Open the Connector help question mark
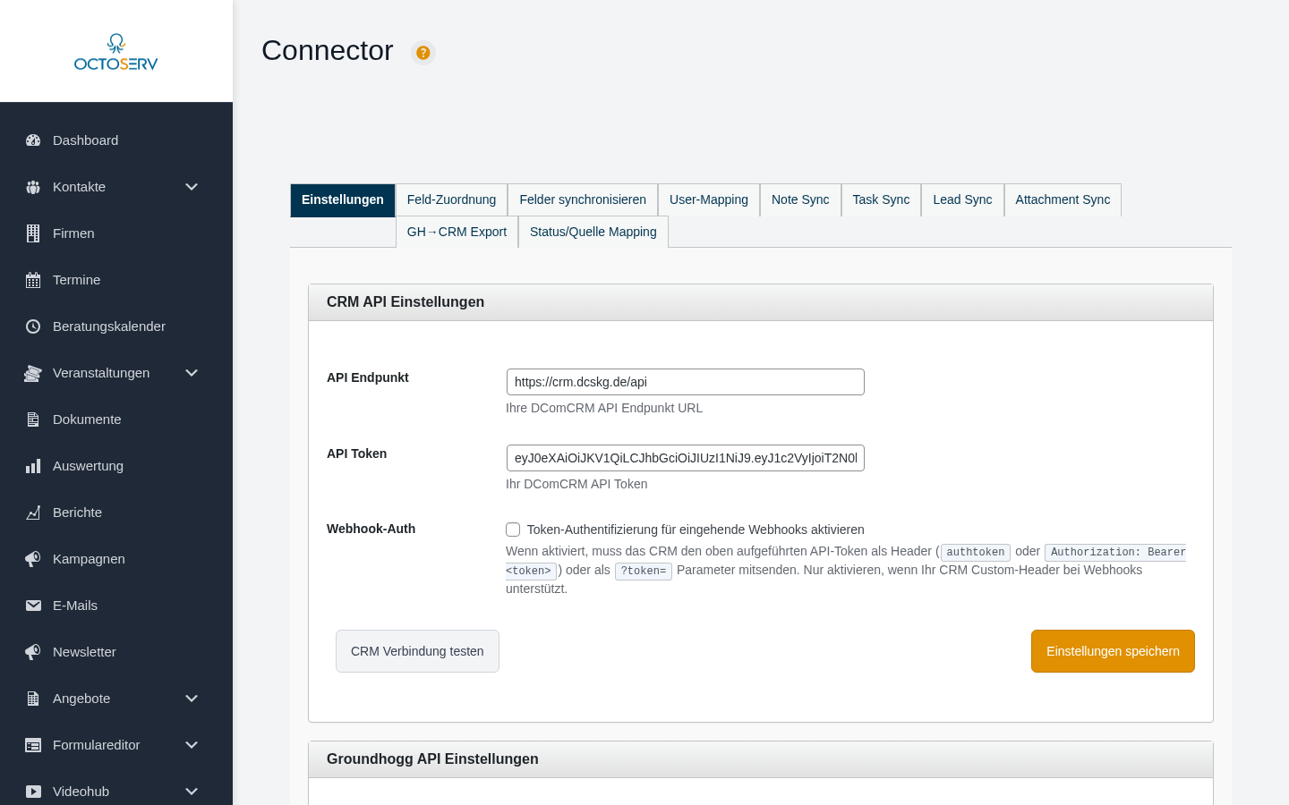This screenshot has height=805, width=1289. tap(423, 54)
